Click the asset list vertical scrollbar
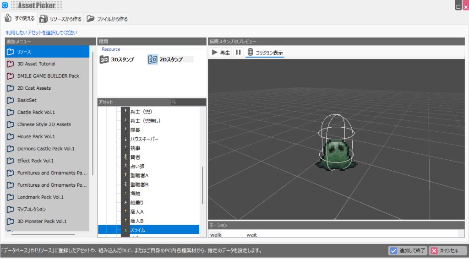 202,185
